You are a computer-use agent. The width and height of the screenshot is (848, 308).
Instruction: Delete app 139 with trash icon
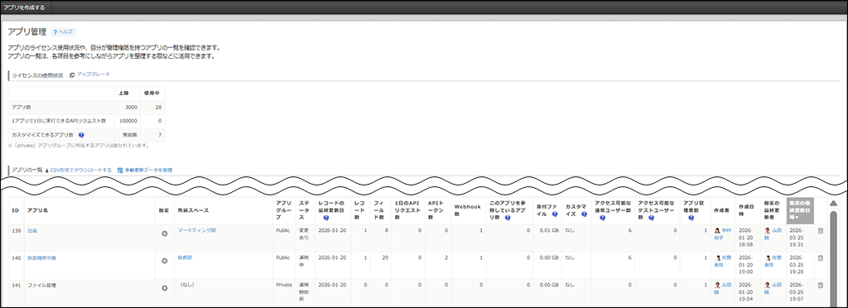click(820, 231)
